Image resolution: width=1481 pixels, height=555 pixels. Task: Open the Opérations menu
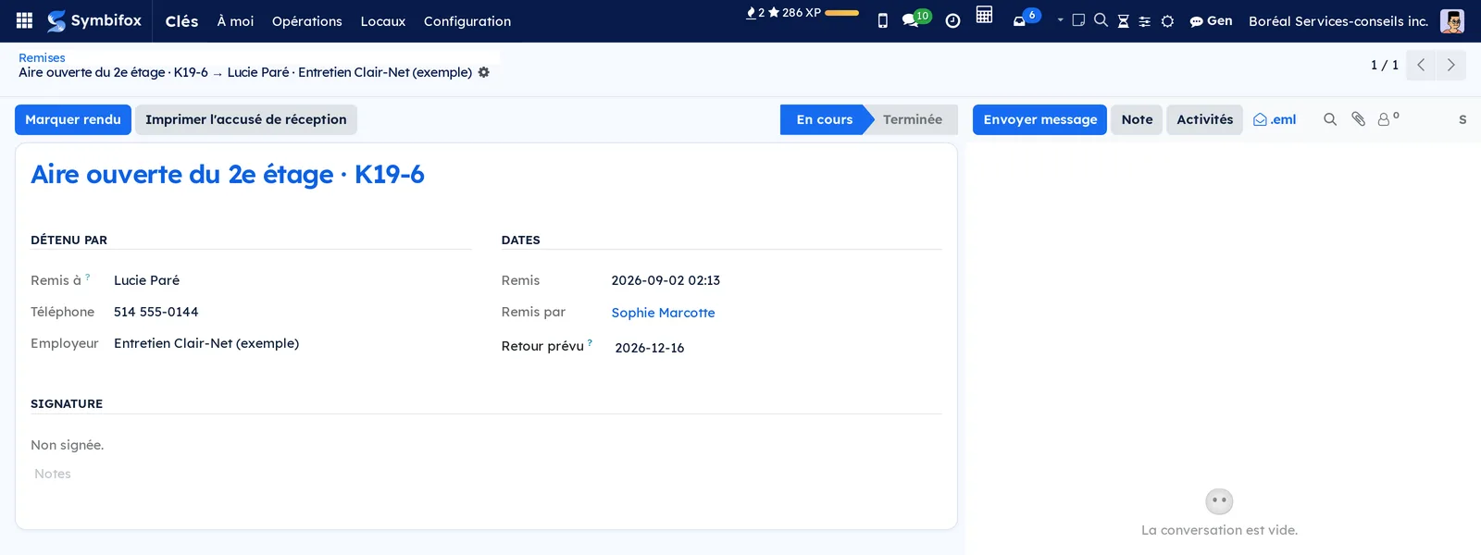click(x=307, y=21)
